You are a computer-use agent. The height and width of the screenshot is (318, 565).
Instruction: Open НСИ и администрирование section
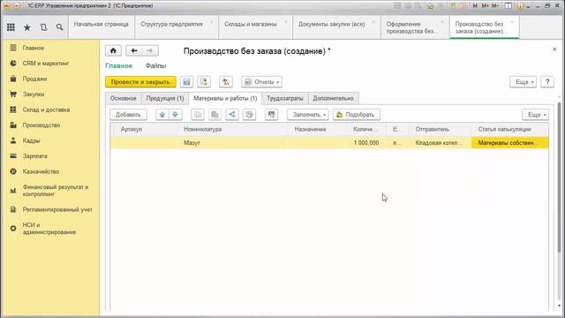[x=50, y=229]
